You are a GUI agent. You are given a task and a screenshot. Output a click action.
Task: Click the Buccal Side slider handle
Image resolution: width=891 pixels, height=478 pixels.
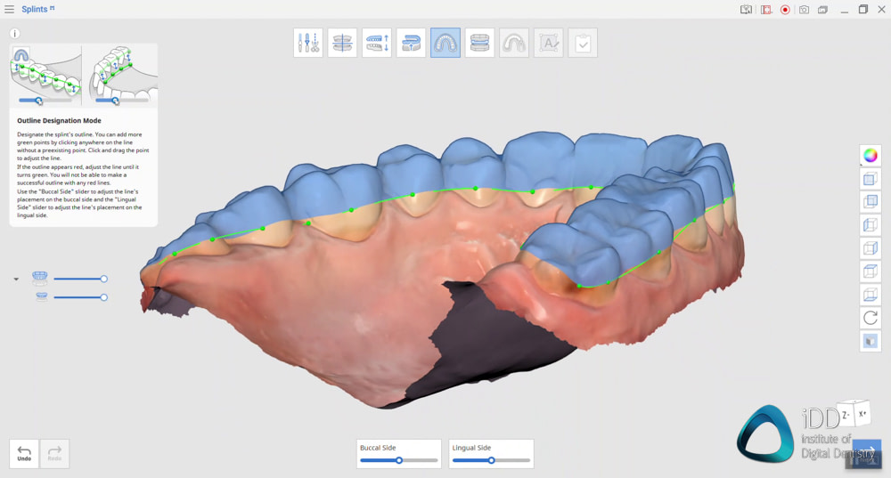point(399,460)
